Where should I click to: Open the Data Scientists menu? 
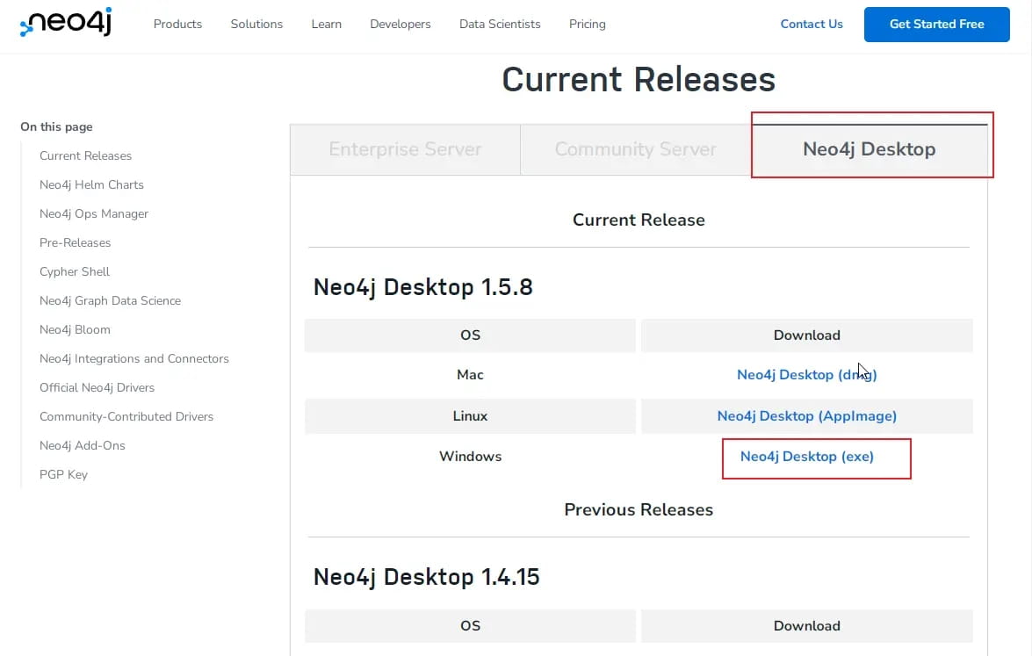[x=500, y=25]
